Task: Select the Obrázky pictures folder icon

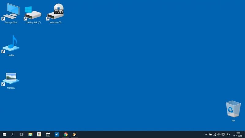Action: pos(11,79)
